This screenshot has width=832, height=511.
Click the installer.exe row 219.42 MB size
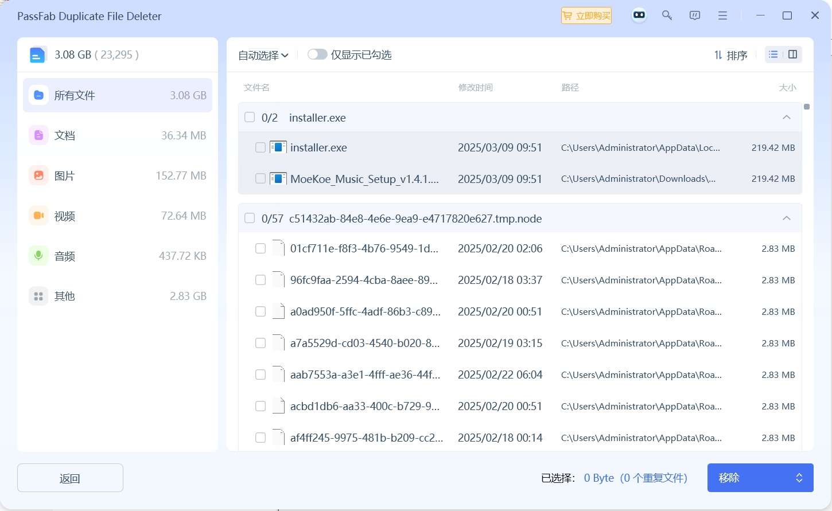tap(773, 147)
